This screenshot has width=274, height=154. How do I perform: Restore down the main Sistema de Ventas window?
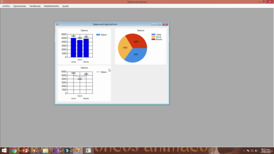[264, 2]
